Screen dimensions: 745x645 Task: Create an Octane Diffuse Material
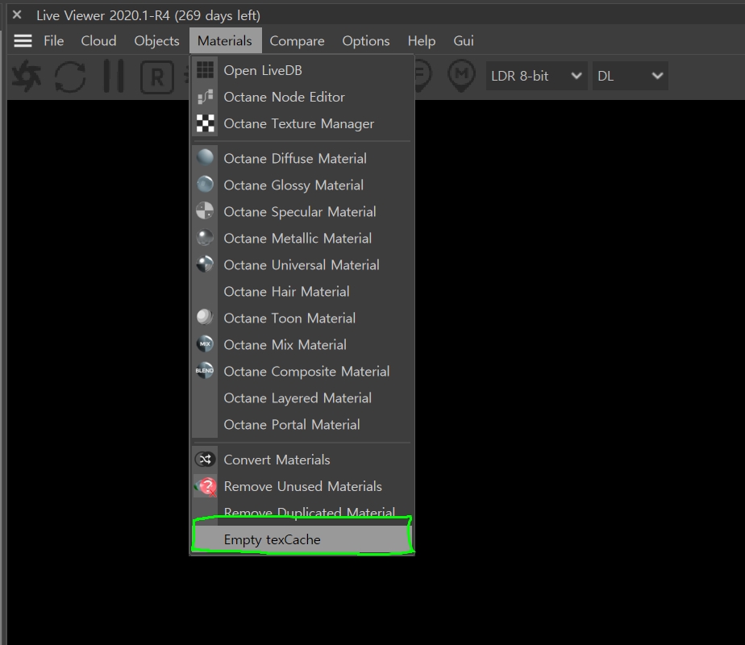click(302, 158)
